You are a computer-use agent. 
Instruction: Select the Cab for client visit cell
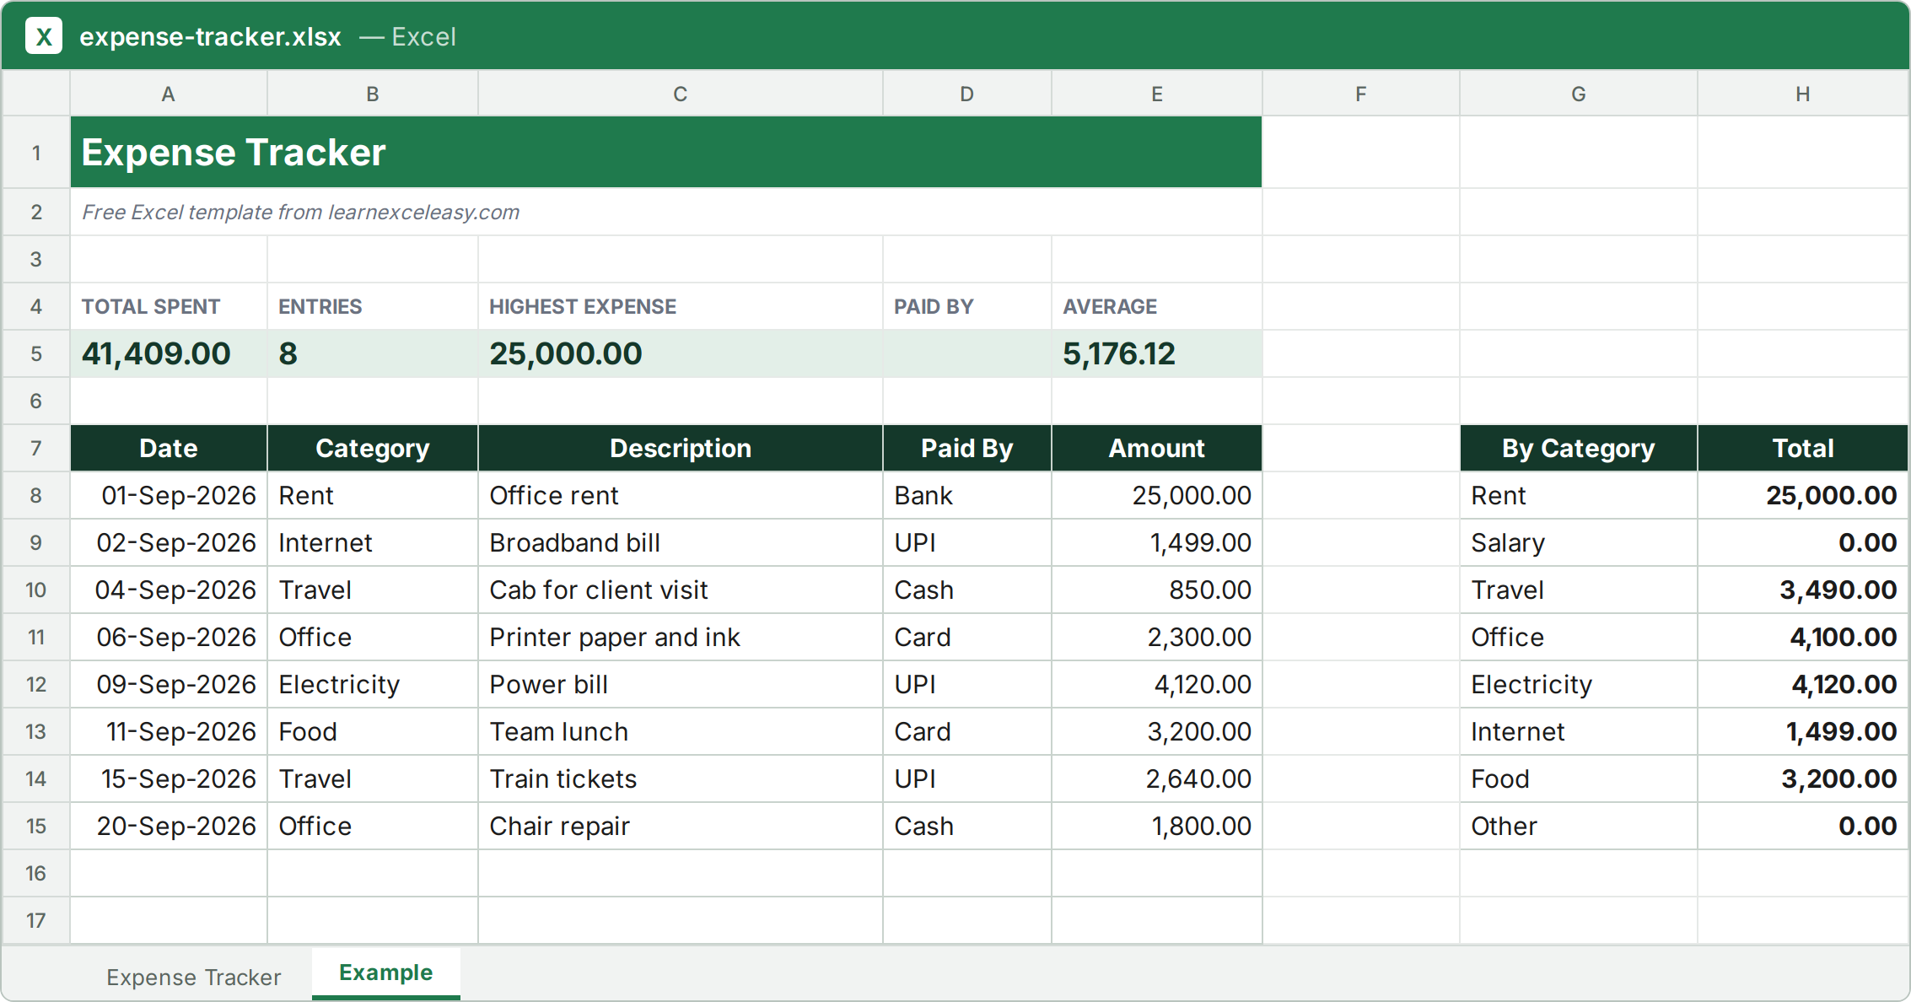(x=681, y=590)
